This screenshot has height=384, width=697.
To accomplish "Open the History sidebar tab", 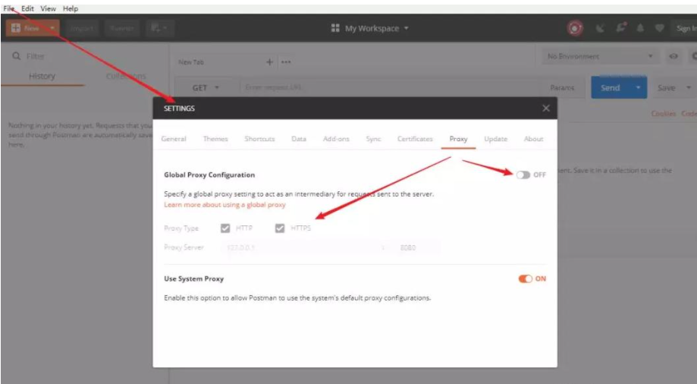I will pyautogui.click(x=42, y=76).
